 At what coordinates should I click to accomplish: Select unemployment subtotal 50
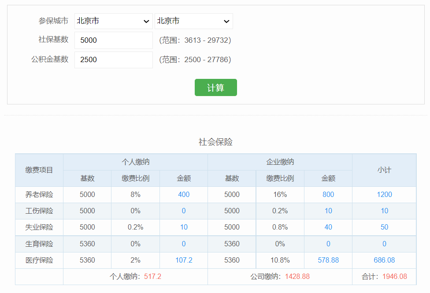click(x=384, y=227)
